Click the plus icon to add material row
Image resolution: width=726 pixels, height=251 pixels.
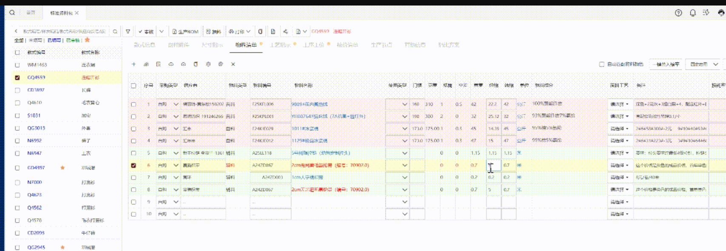point(134,64)
